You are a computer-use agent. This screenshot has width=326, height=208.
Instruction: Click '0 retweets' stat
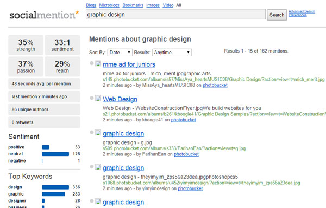tap(44, 122)
